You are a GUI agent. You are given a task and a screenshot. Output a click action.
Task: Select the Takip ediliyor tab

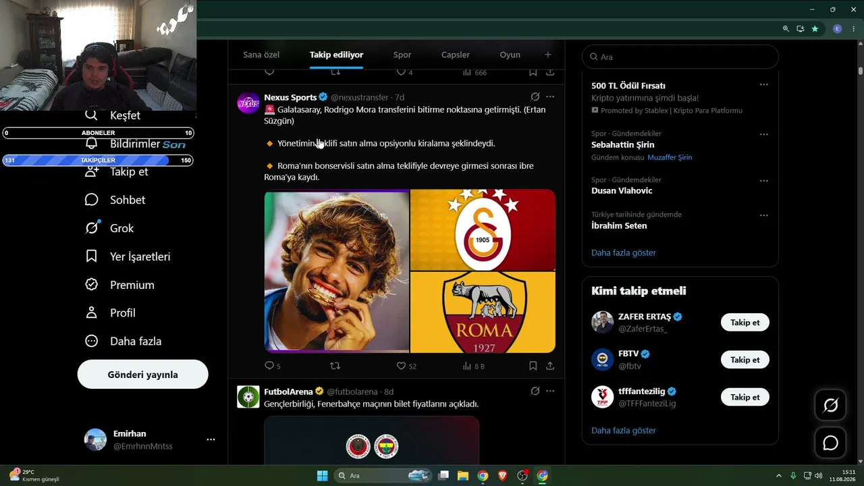click(336, 55)
